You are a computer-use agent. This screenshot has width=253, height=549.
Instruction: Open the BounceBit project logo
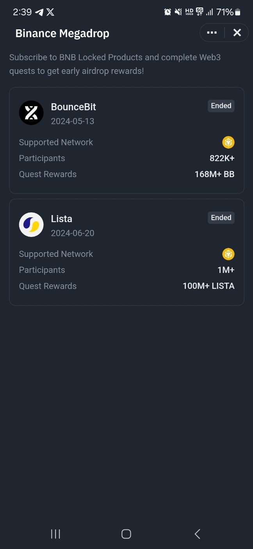coord(31,113)
